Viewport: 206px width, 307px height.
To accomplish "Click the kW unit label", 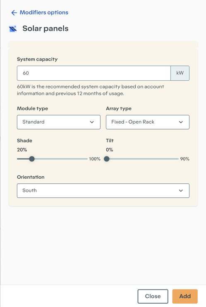I will pyautogui.click(x=180, y=73).
